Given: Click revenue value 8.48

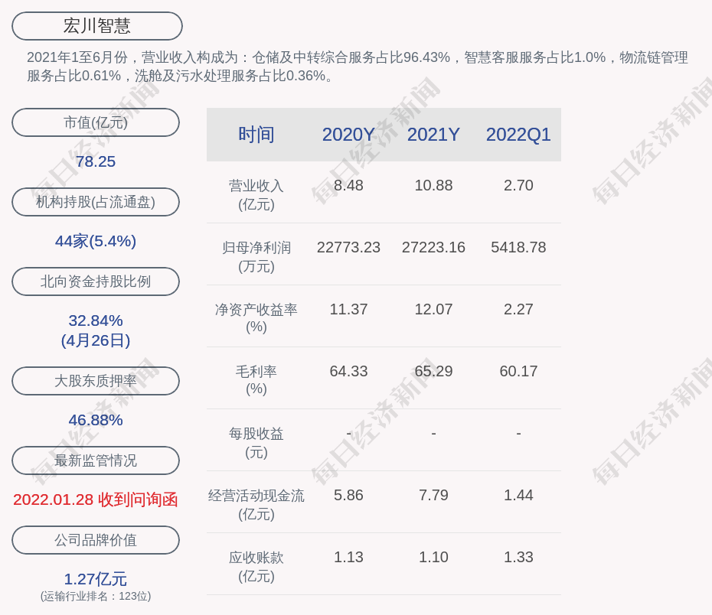Looking at the screenshot, I should pos(348,185).
